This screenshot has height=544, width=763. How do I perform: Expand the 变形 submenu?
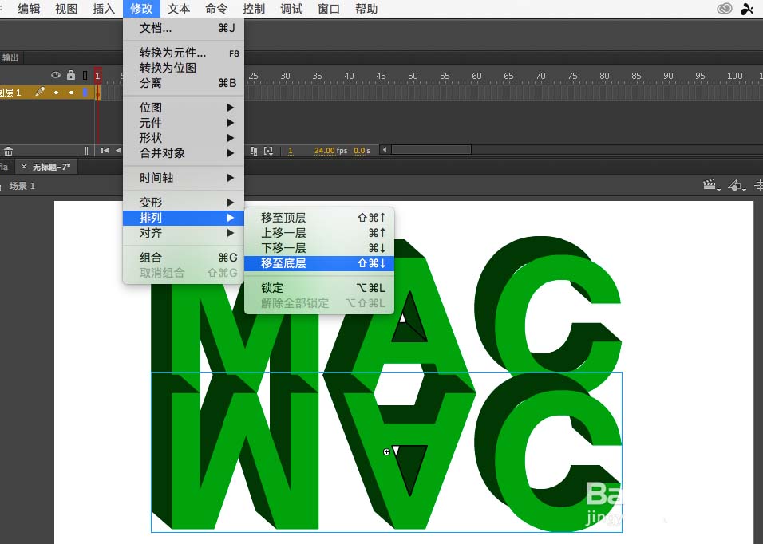[x=183, y=202]
